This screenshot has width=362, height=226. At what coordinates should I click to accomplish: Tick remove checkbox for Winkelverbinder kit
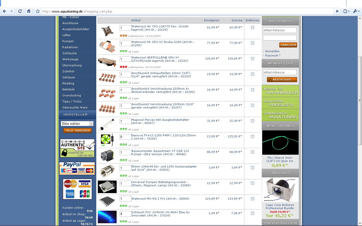click(252, 90)
